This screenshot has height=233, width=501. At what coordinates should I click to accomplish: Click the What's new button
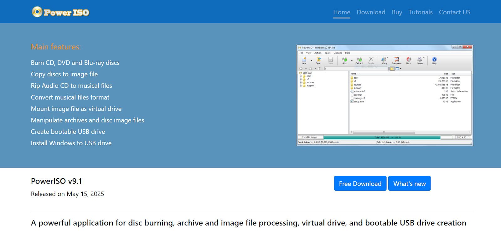(x=409, y=184)
